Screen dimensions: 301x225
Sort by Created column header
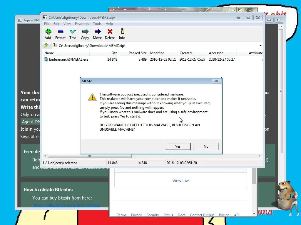coord(192,53)
